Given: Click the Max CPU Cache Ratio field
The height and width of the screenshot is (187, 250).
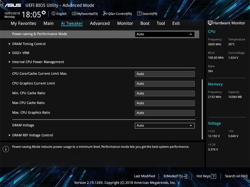Looking at the screenshot, I should pos(165,103).
